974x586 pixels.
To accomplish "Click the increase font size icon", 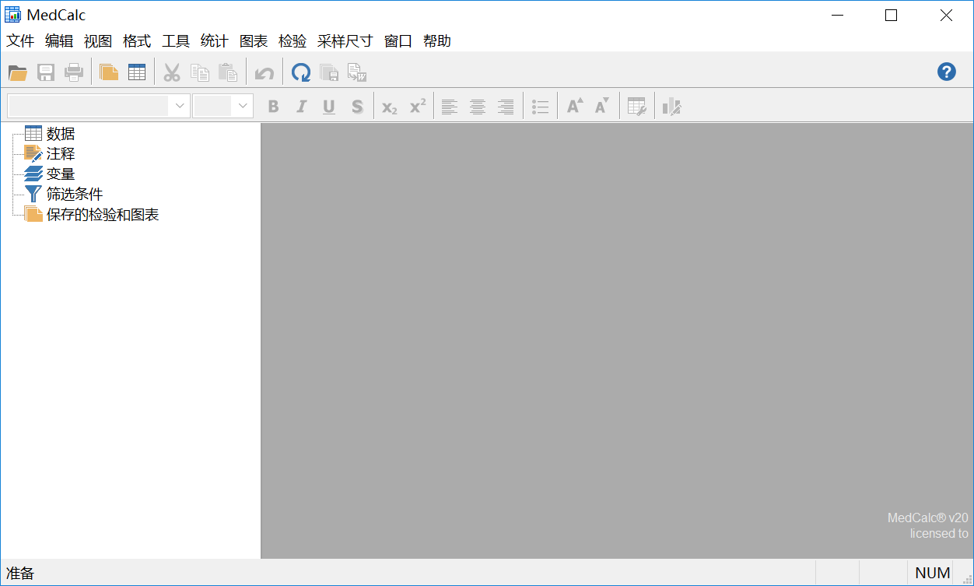I will (575, 106).
